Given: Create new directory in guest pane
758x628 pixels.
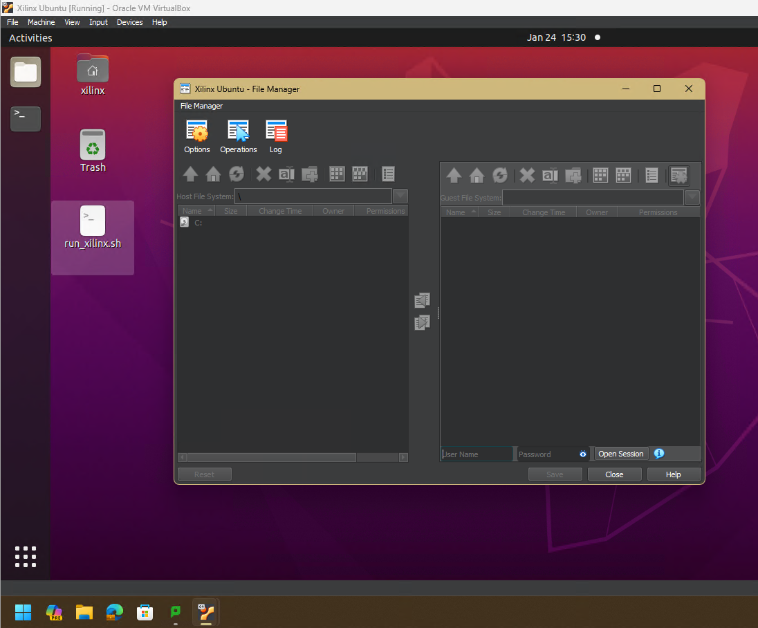Looking at the screenshot, I should click(573, 176).
